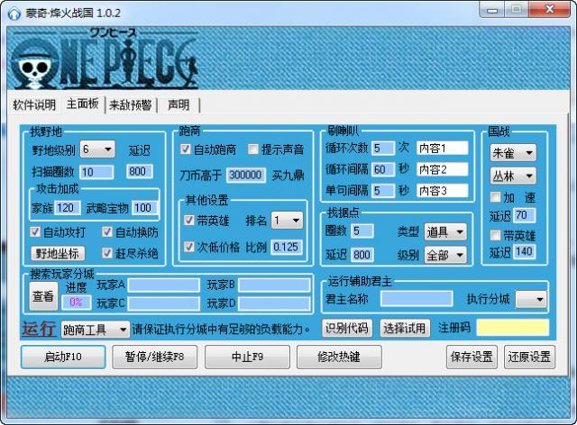Edit the 循环次数 field
The width and height of the screenshot is (577, 425).
382,149
